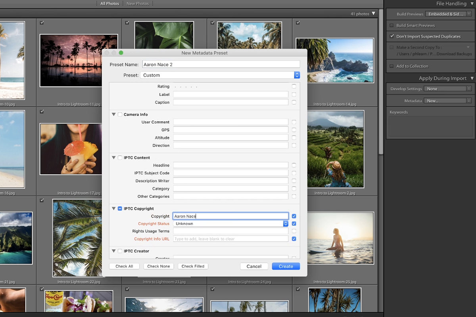Collapse the Camera Info section triangle
476x317 pixels.
(x=114, y=115)
